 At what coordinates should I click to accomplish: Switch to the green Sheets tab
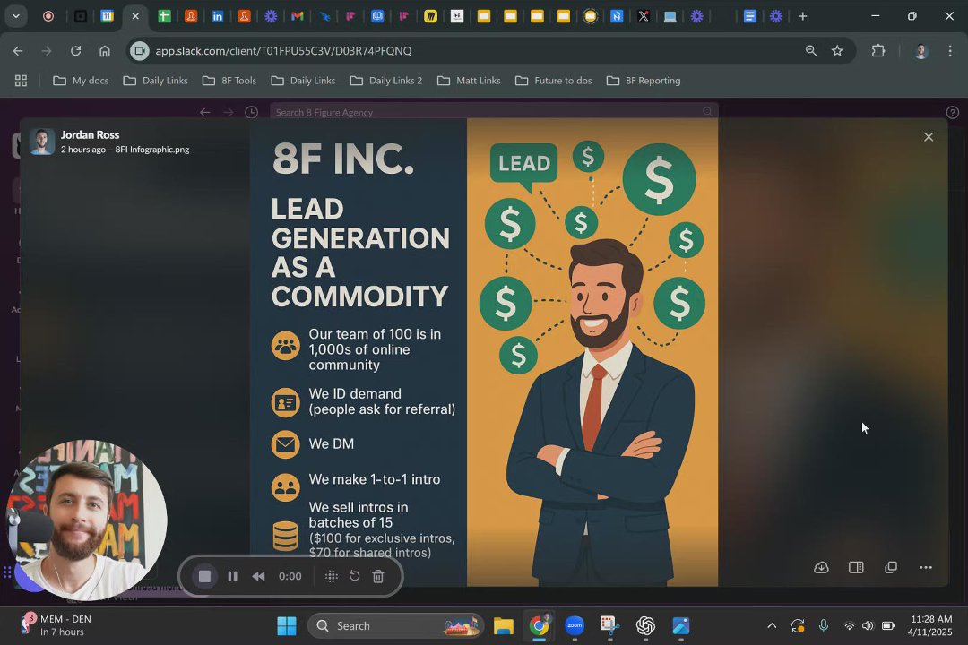[164, 17]
